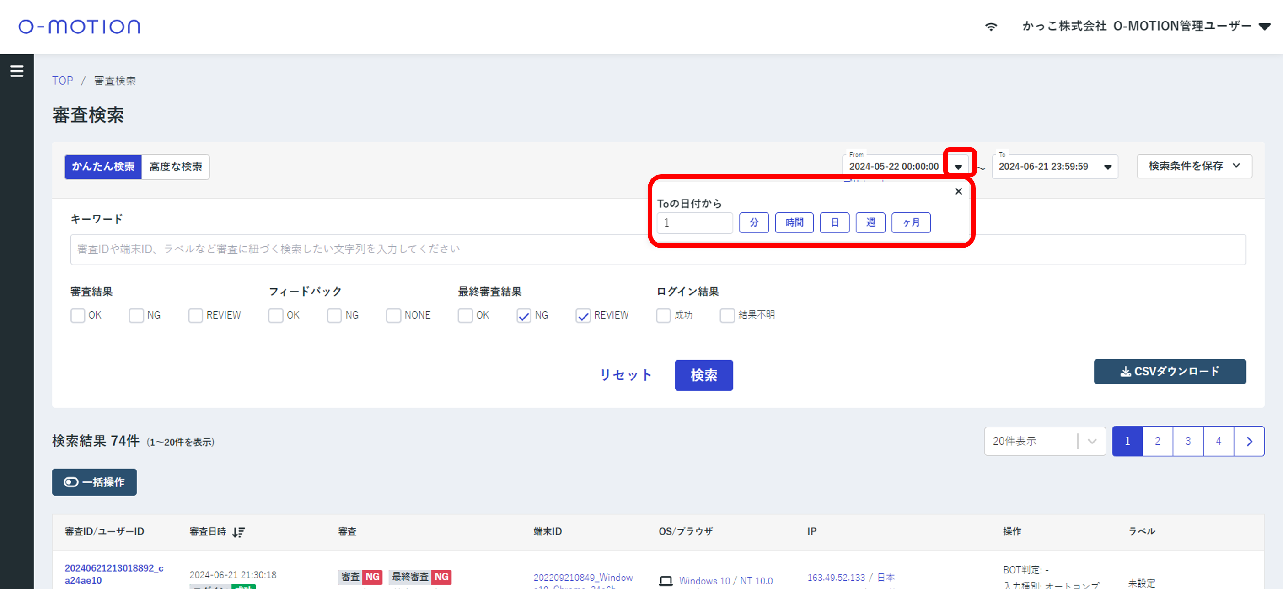Click the Wi-Fi status icon
This screenshot has height=589, width=1283.
[991, 27]
